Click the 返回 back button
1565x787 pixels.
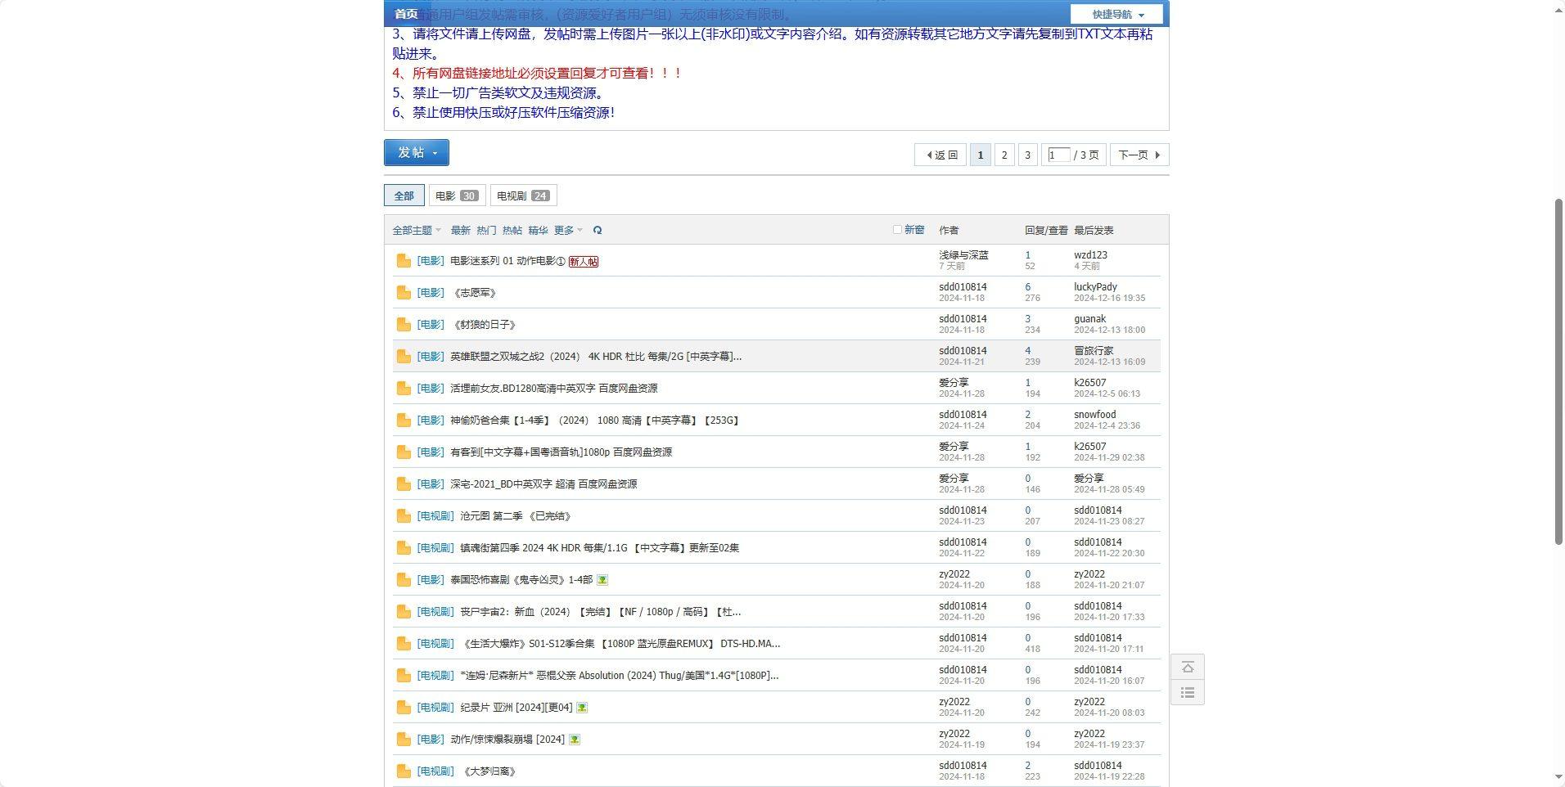point(940,155)
